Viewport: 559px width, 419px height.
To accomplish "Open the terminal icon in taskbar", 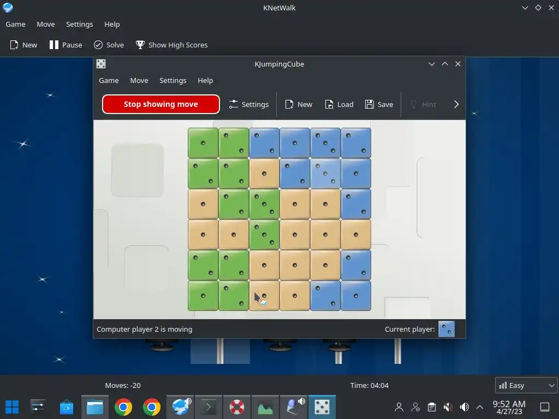I will (208, 407).
